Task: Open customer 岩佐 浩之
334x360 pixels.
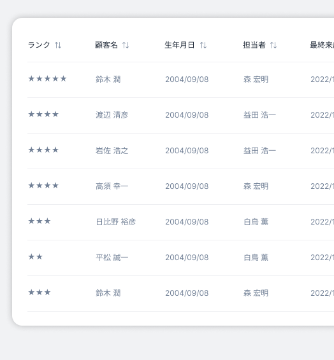Action: click(112, 151)
